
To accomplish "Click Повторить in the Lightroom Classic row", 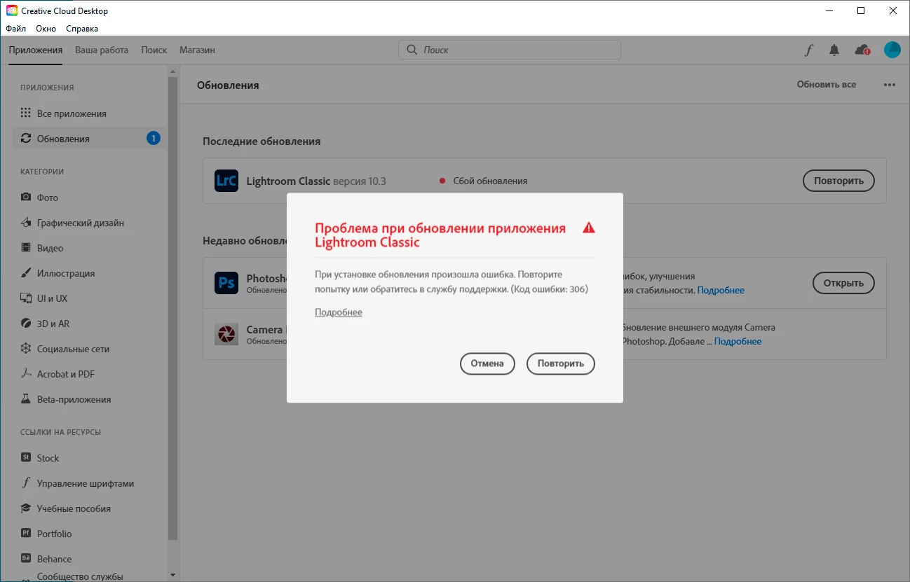I will coord(838,181).
